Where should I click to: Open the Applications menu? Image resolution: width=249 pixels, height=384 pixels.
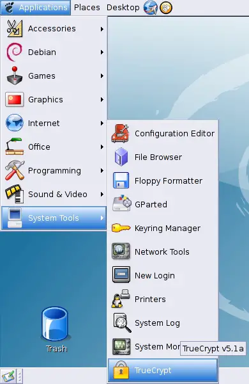pyautogui.click(x=35, y=7)
